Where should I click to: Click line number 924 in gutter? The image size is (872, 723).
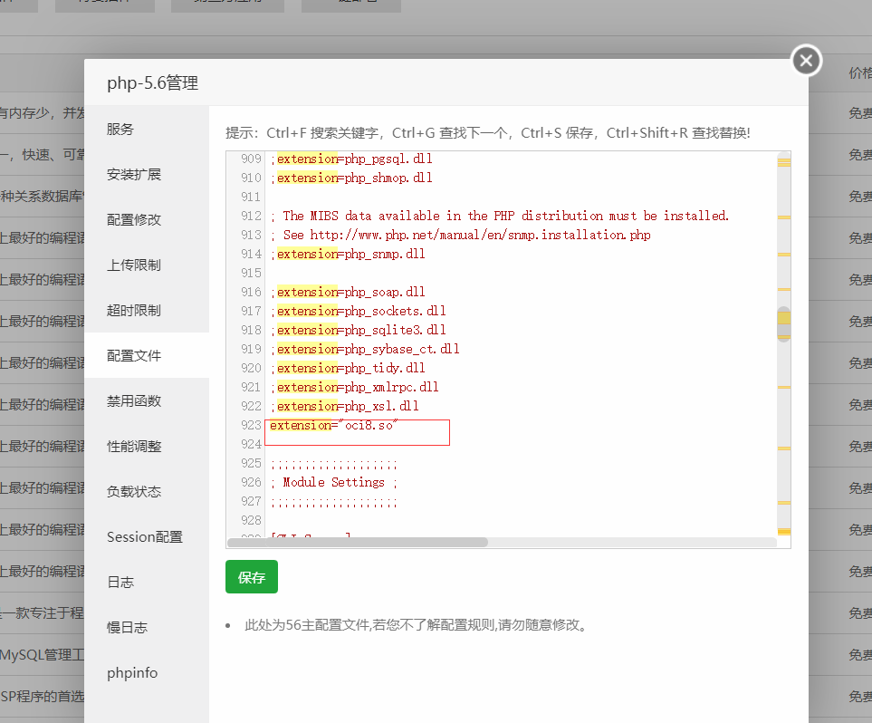click(x=251, y=444)
